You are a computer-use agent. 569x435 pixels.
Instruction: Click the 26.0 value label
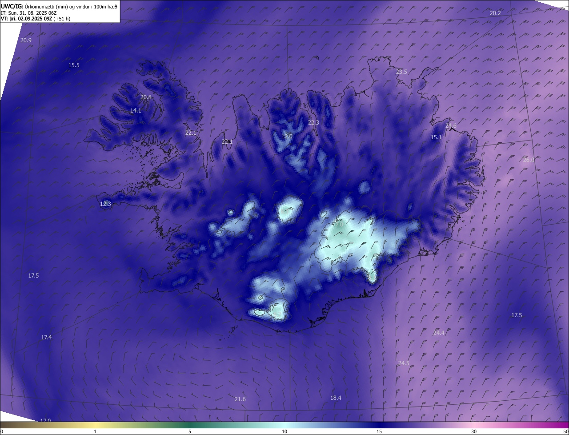pyautogui.click(x=529, y=160)
